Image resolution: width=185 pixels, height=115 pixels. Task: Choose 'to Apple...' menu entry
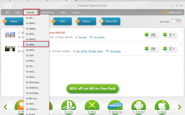pyautogui.click(x=36, y=29)
